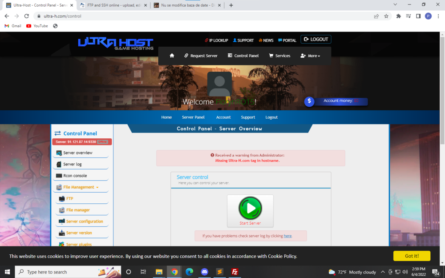This screenshot has height=278, width=445.
Task: Click the user avatar picture
Action: 219,84
